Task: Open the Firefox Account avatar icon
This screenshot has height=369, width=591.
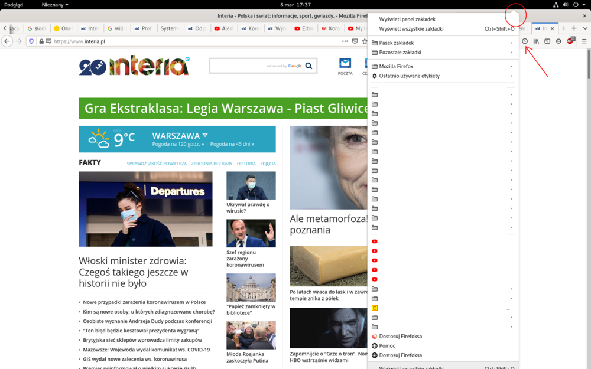Action: [558, 41]
